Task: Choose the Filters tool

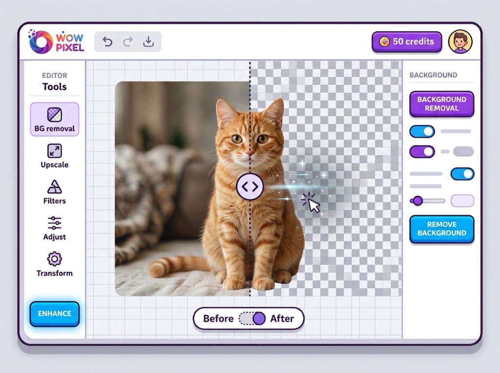Action: 55,192
